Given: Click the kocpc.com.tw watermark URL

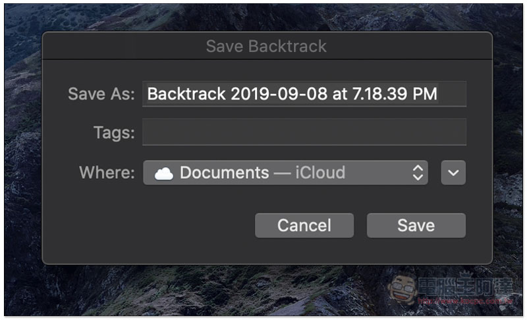Looking at the screenshot, I should tap(466, 301).
